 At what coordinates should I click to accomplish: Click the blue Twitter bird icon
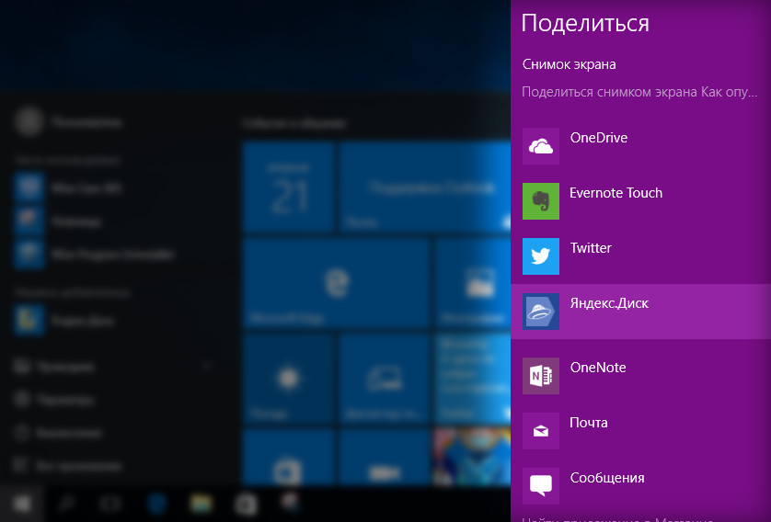click(x=540, y=255)
